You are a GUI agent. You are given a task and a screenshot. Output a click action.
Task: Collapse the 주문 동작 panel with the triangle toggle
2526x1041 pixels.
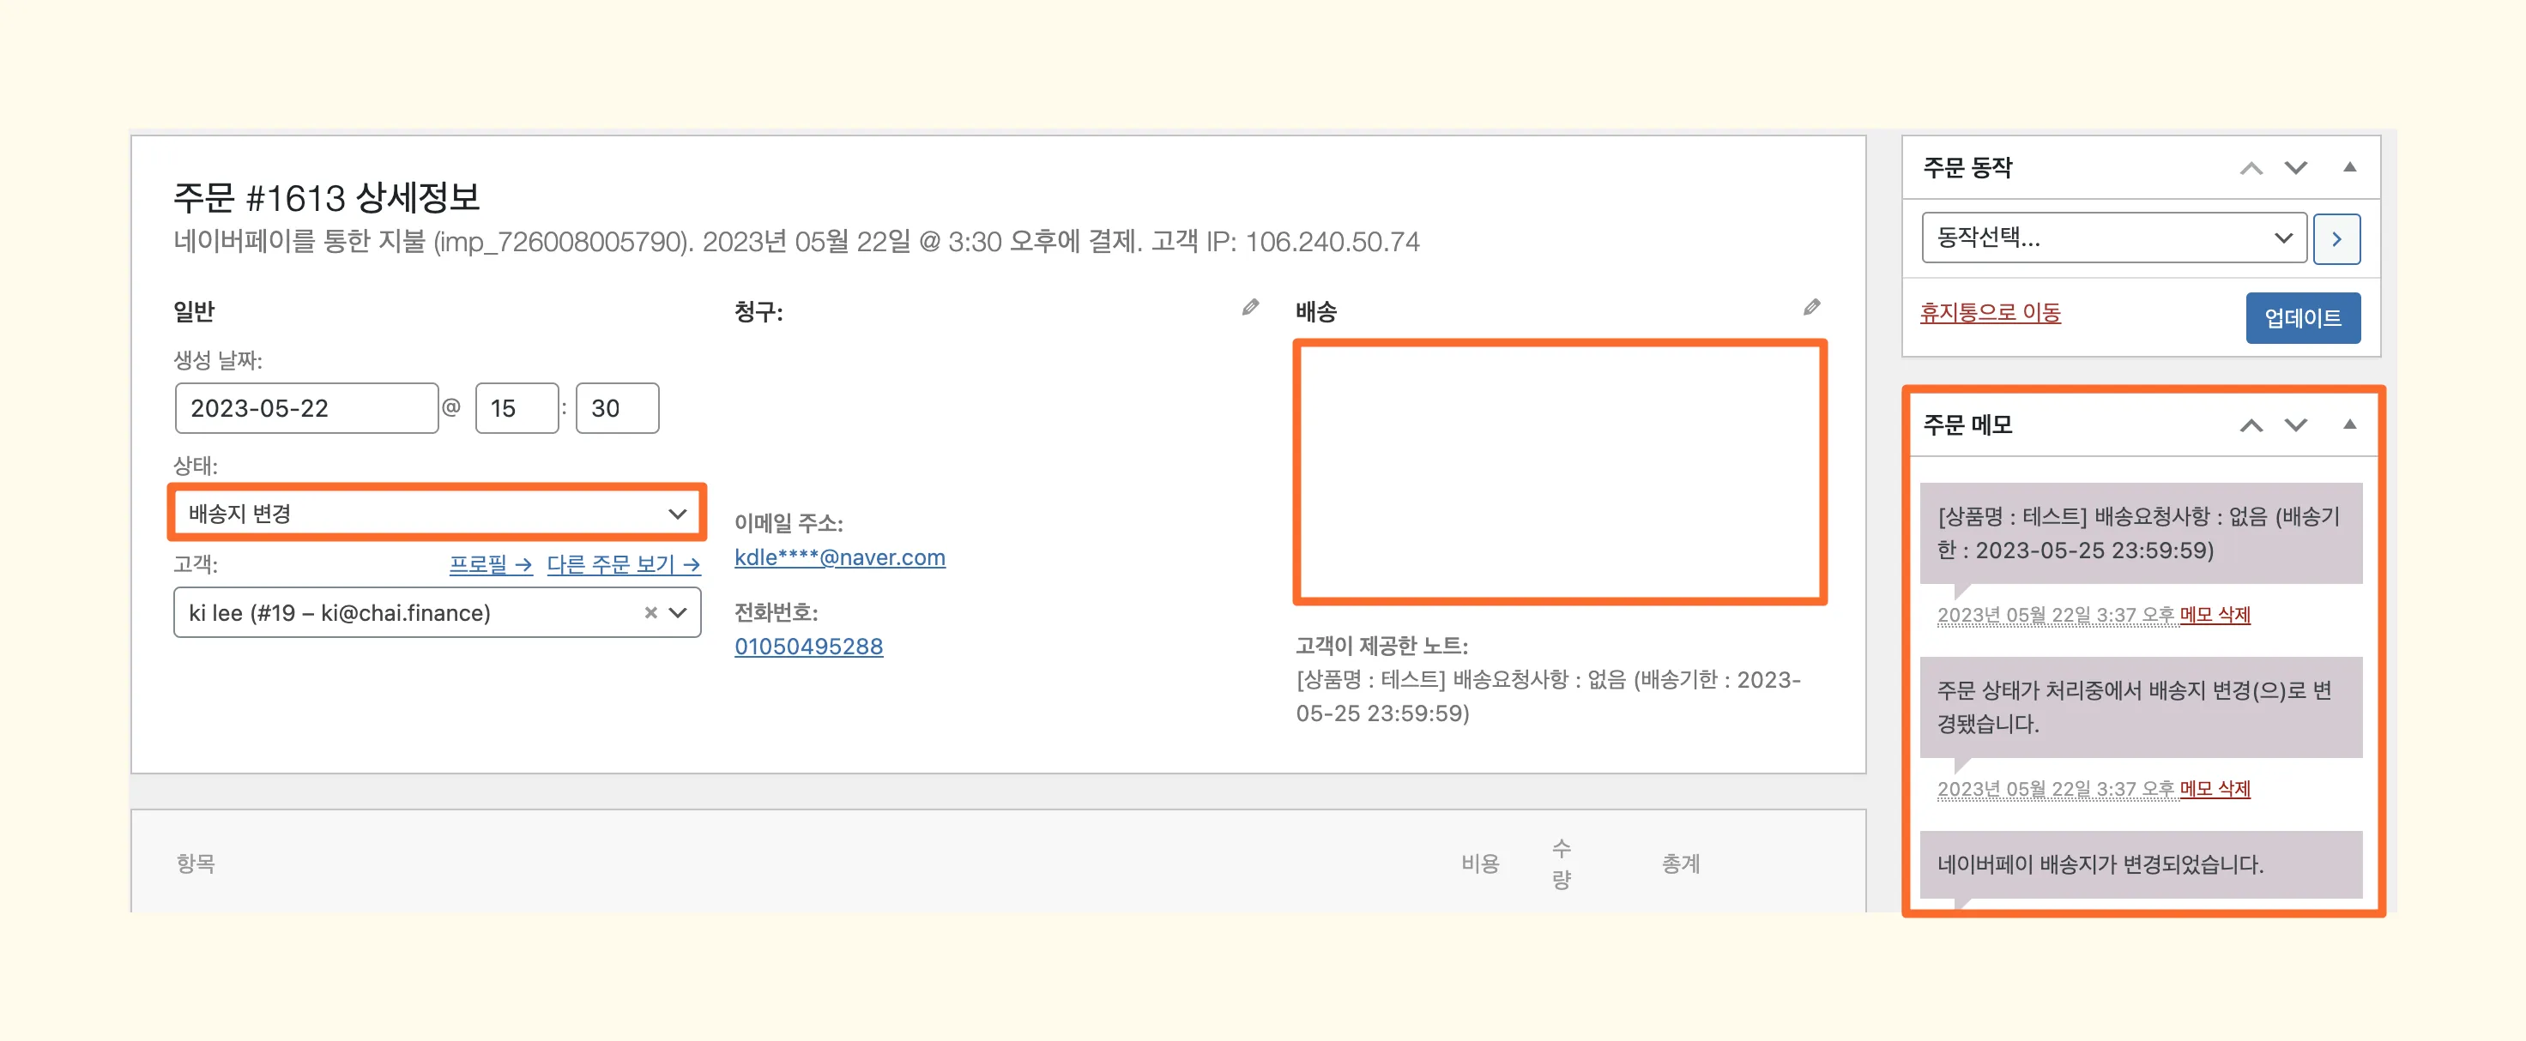pos(2349,167)
